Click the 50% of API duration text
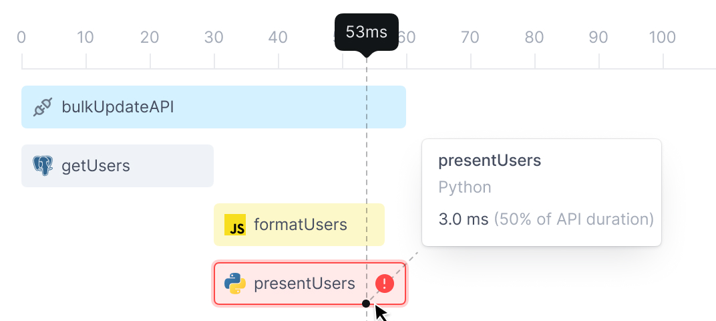The image size is (716, 321). pos(574,219)
